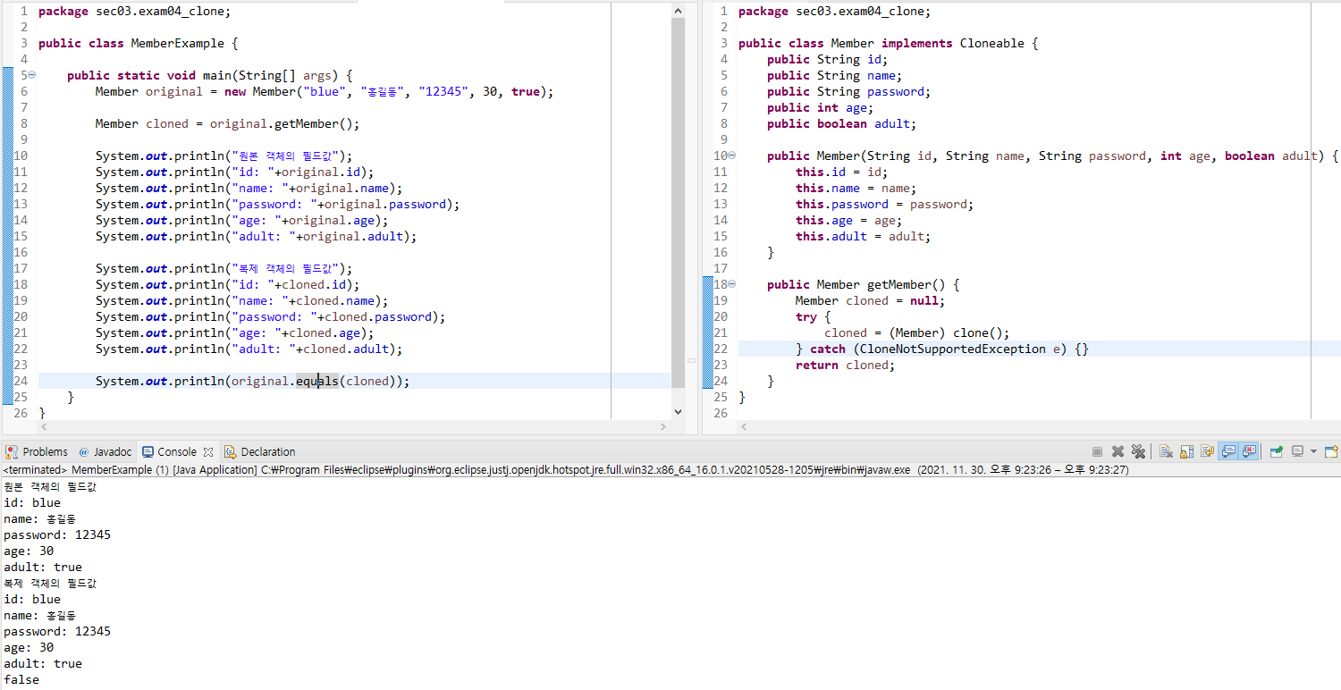Viewport: 1341px width, 690px height.
Task: Click the 'false' output line in Console
Action: click(21, 680)
